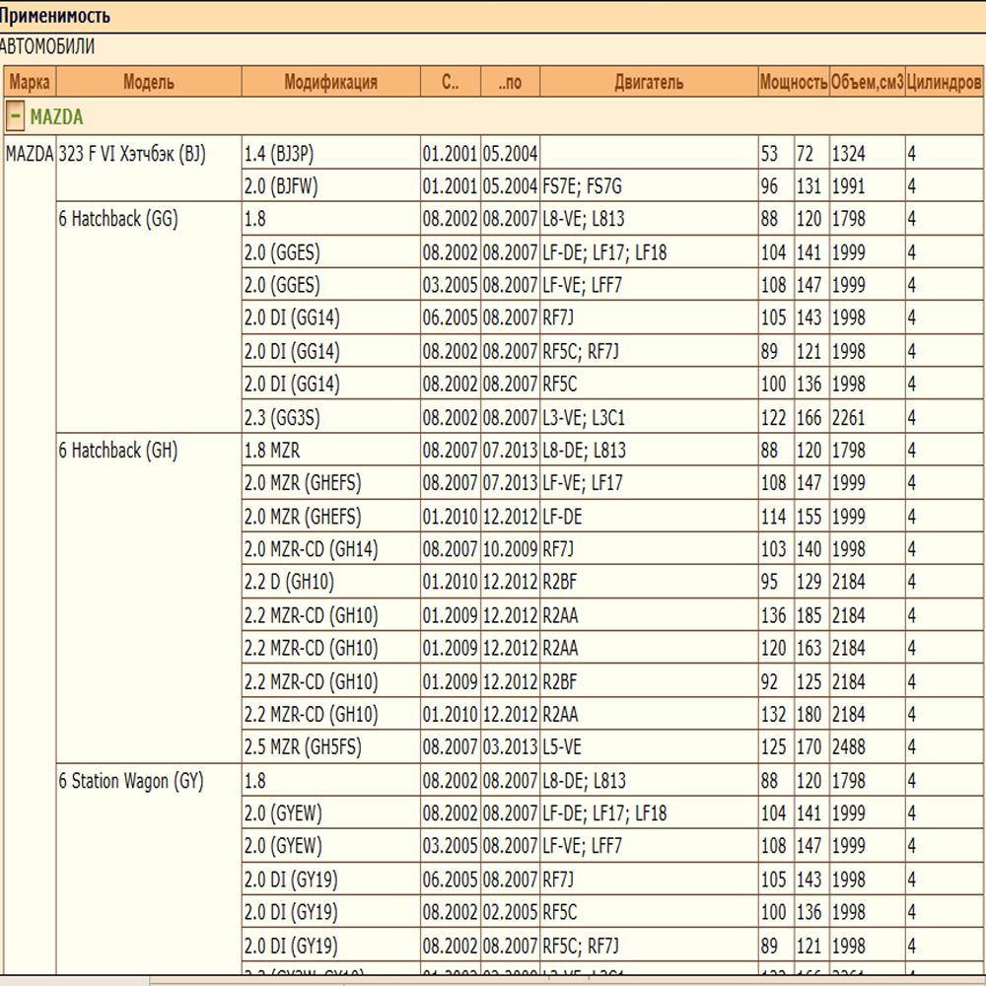Select the Модификация column header
986x986 pixels.
[330, 82]
